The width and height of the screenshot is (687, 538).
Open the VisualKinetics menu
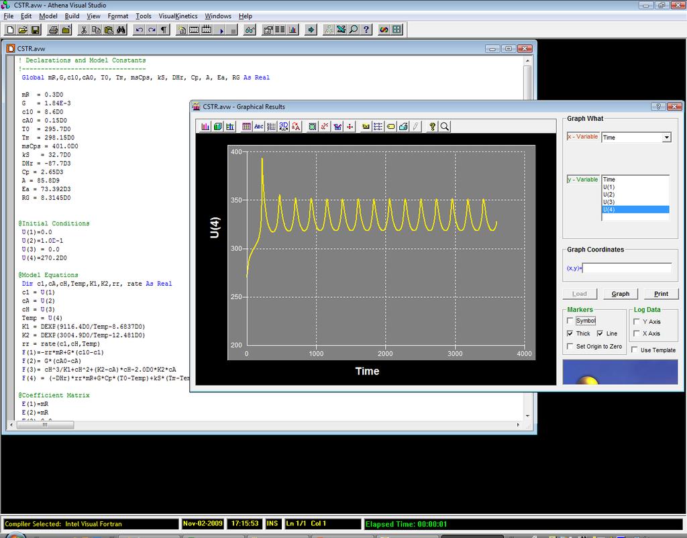pos(178,16)
